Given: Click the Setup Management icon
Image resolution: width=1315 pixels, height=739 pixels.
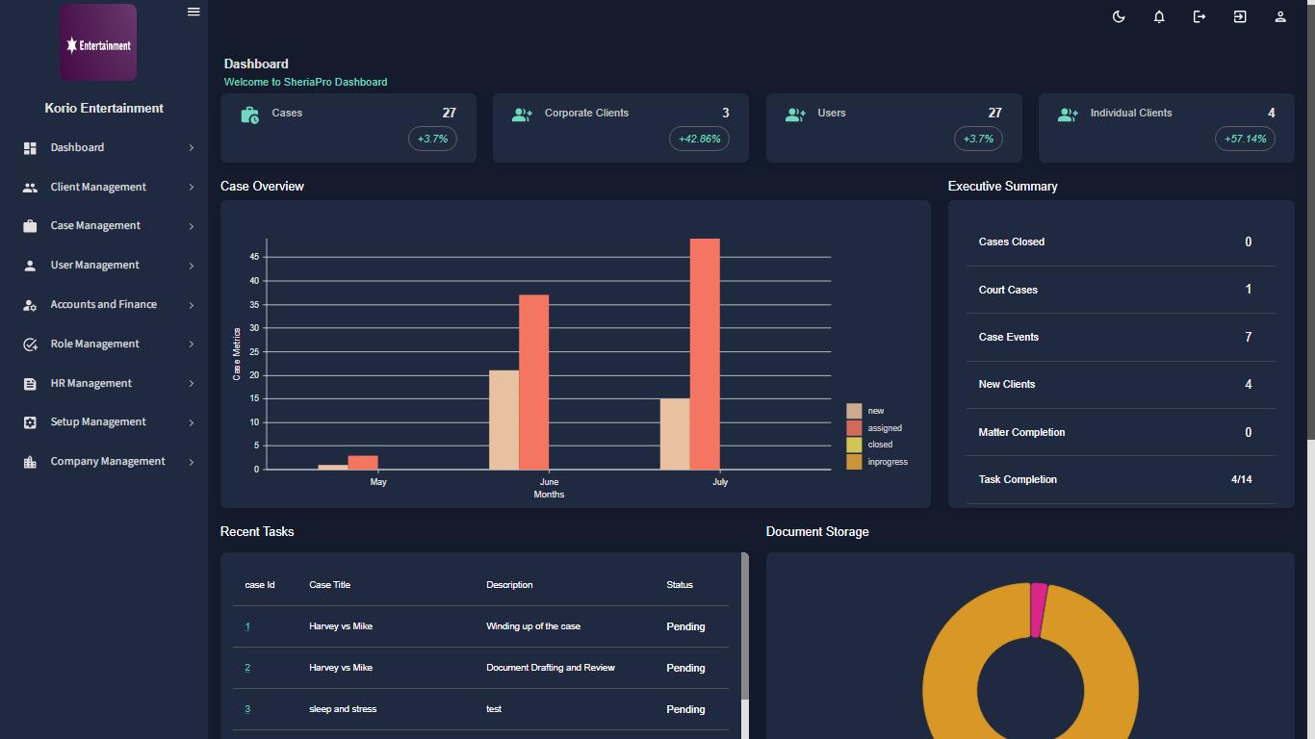Looking at the screenshot, I should click(x=30, y=422).
